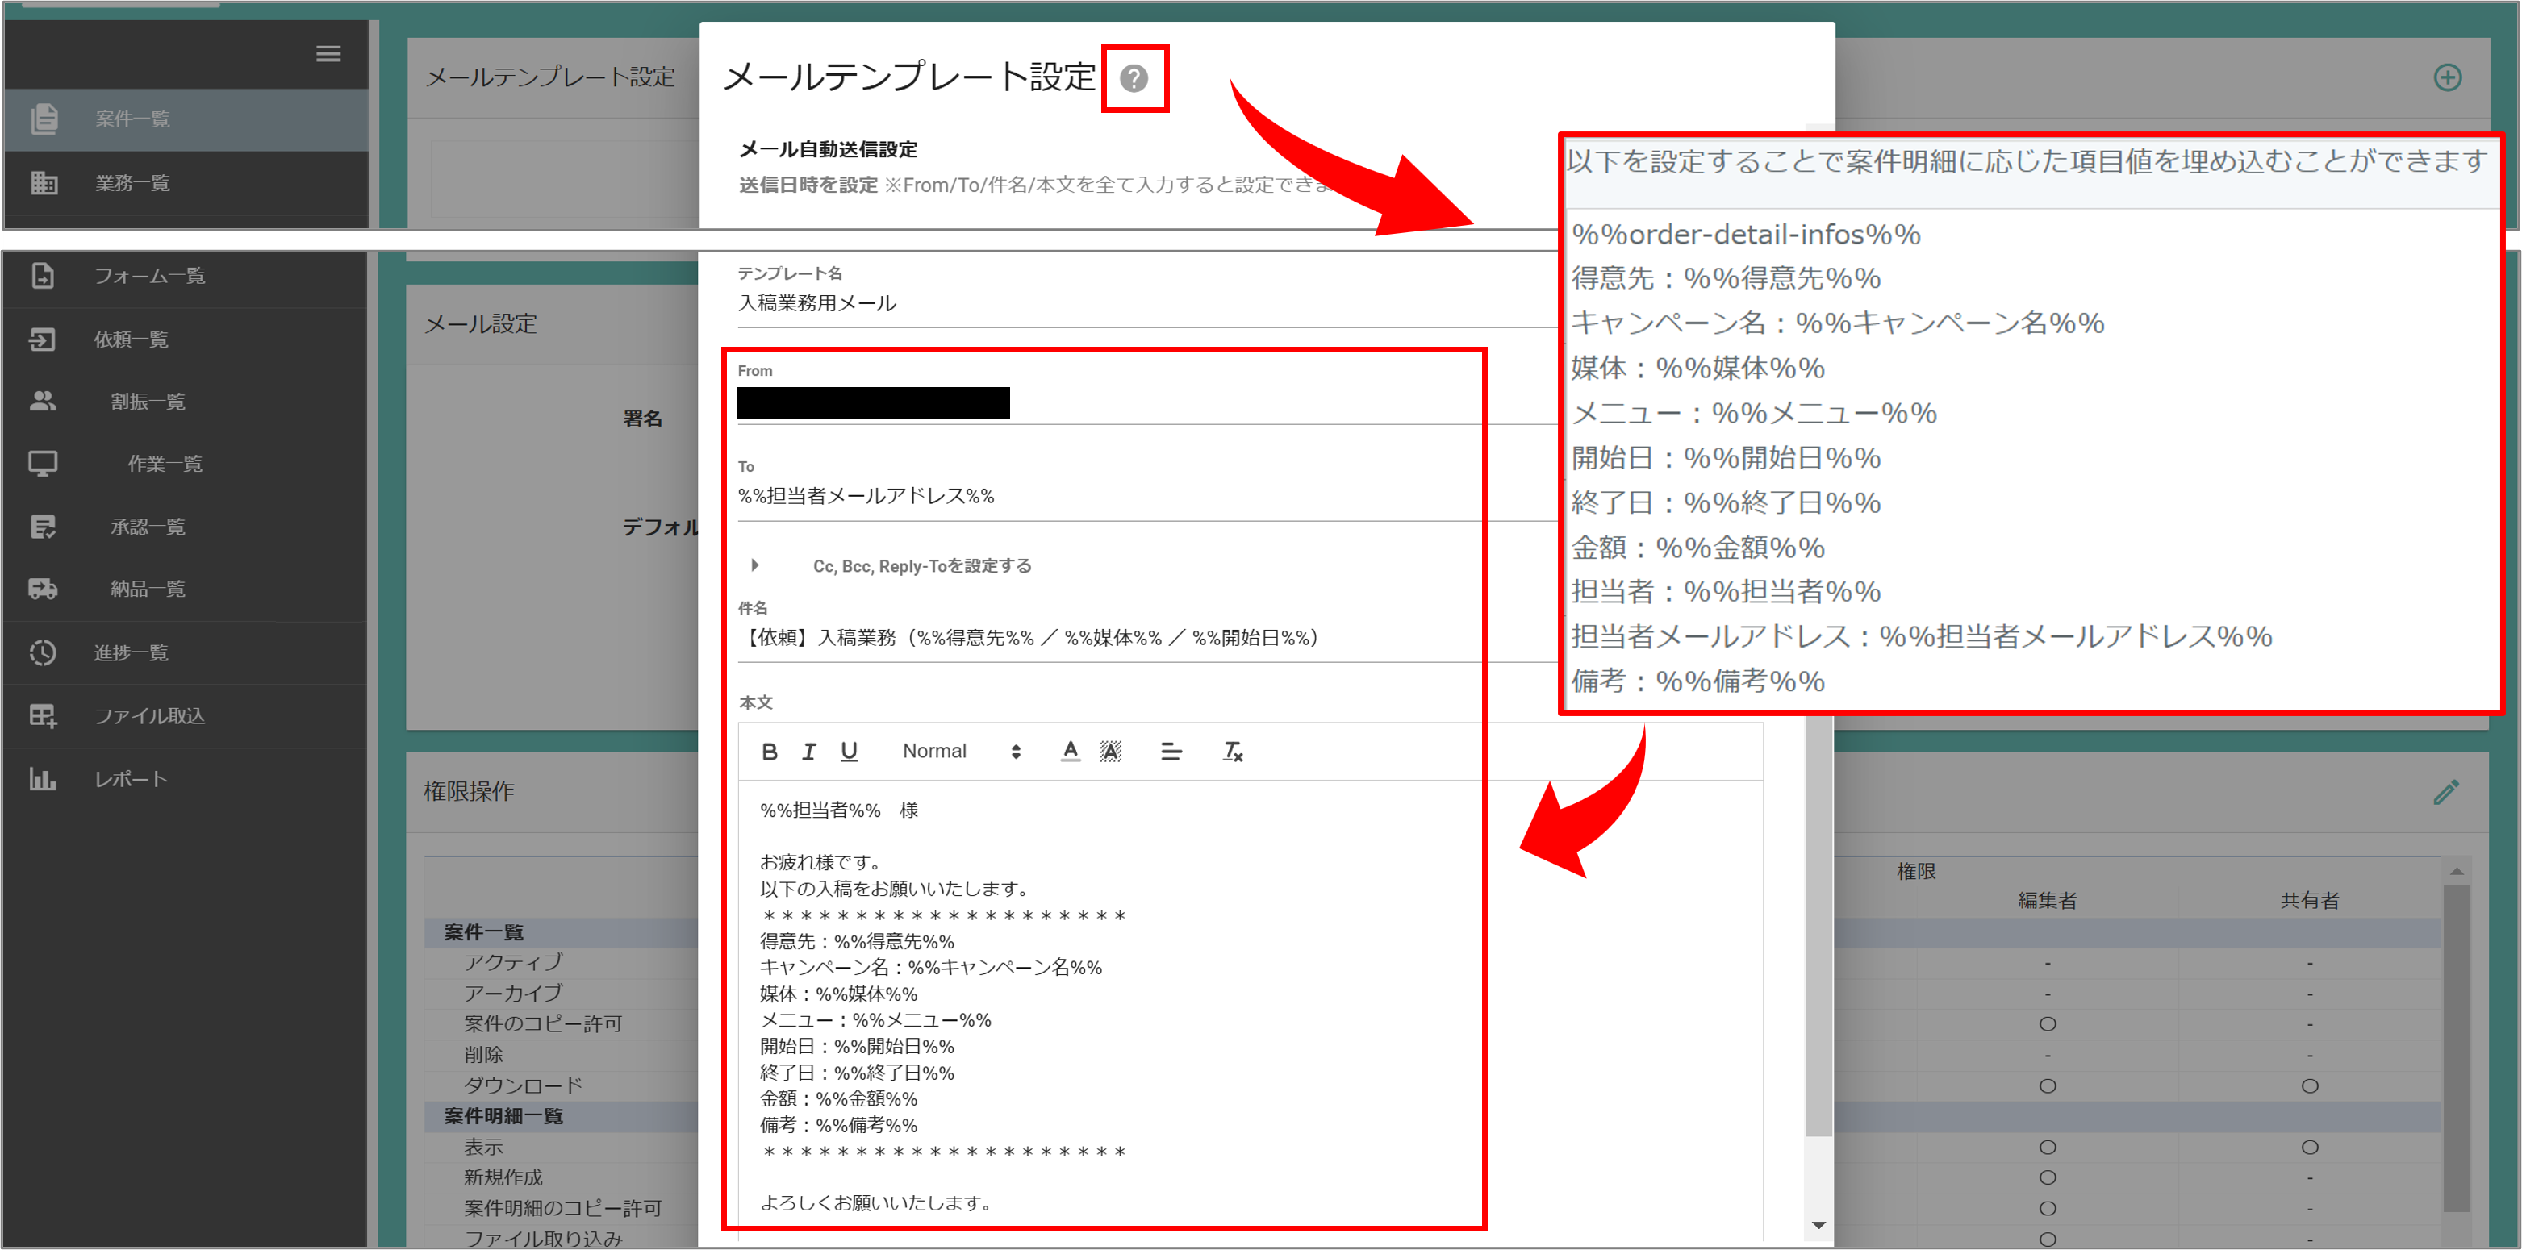
Task: Click the dialog scrollbar down arrow
Action: [x=1818, y=1226]
